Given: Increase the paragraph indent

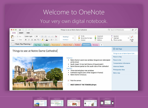Looking at the screenshot, I should (52, 36).
